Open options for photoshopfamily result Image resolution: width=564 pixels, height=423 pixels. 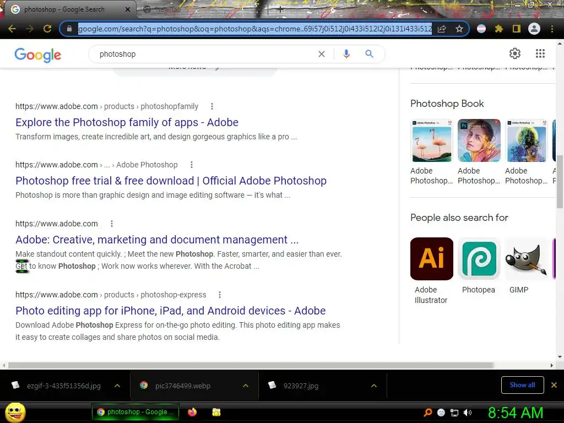coord(212,106)
